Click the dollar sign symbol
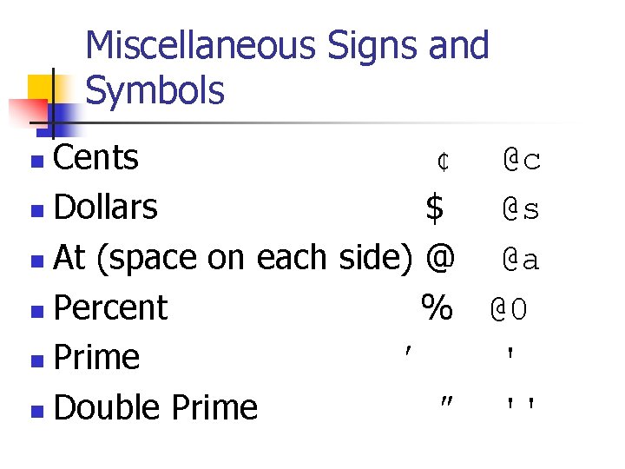625x469 pixels. point(435,208)
